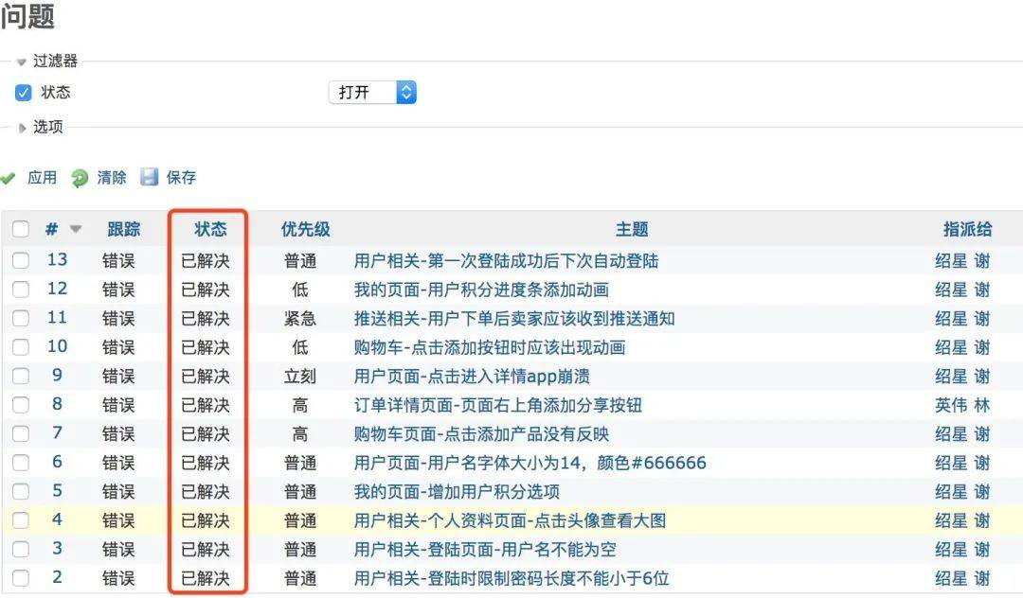This screenshot has width=1023, height=598.
Task: Sort by the # column header
Action: tap(51, 229)
